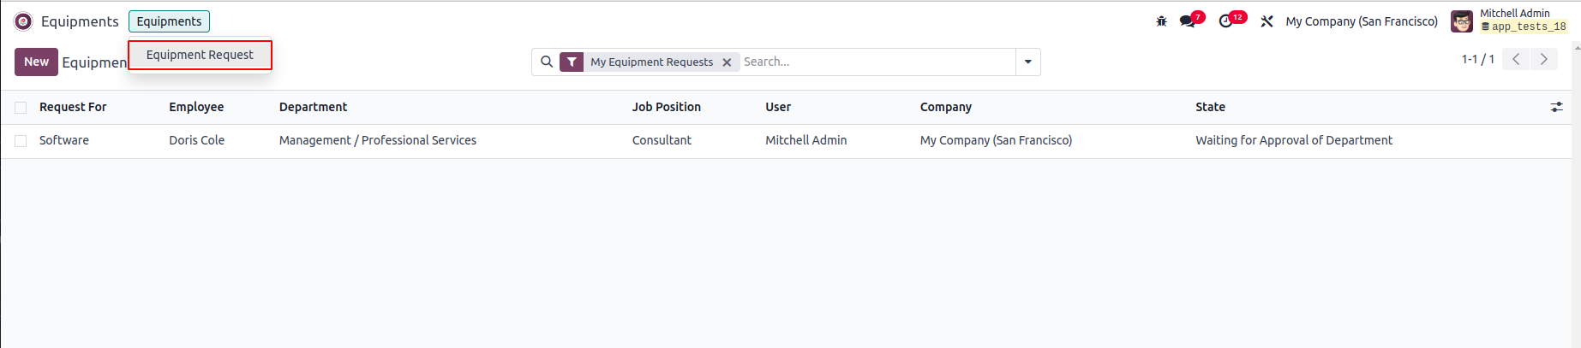Click the New button
Image resolution: width=1581 pixels, height=348 pixels.
click(36, 62)
